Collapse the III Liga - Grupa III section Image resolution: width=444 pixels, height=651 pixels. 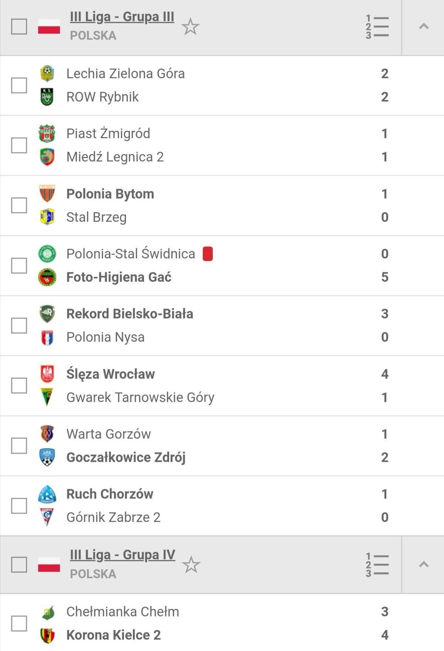pyautogui.click(x=424, y=27)
